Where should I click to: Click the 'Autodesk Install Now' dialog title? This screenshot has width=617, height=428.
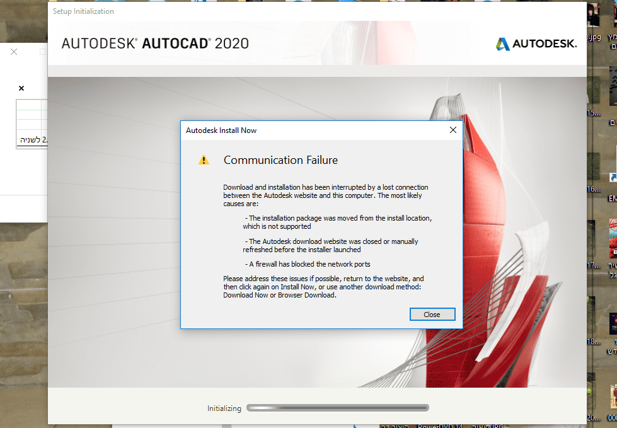point(221,130)
